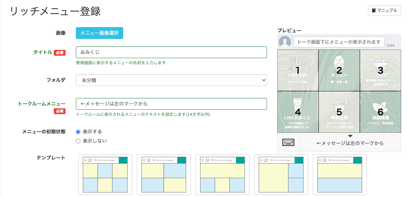Select the 表示しない radio button
The image size is (407, 197).
coord(78,141)
